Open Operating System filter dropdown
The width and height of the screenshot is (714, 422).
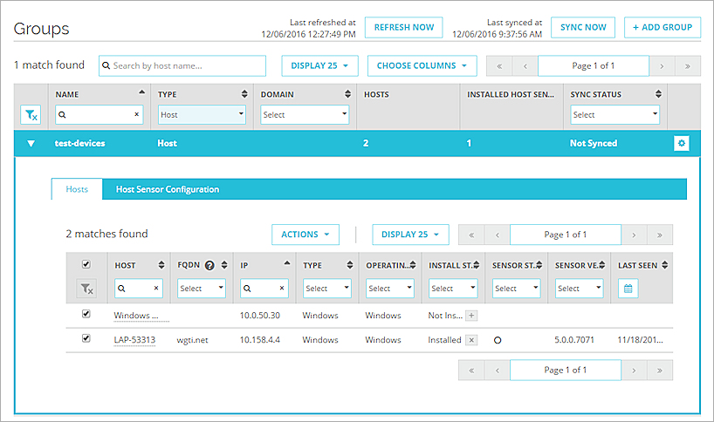point(390,289)
